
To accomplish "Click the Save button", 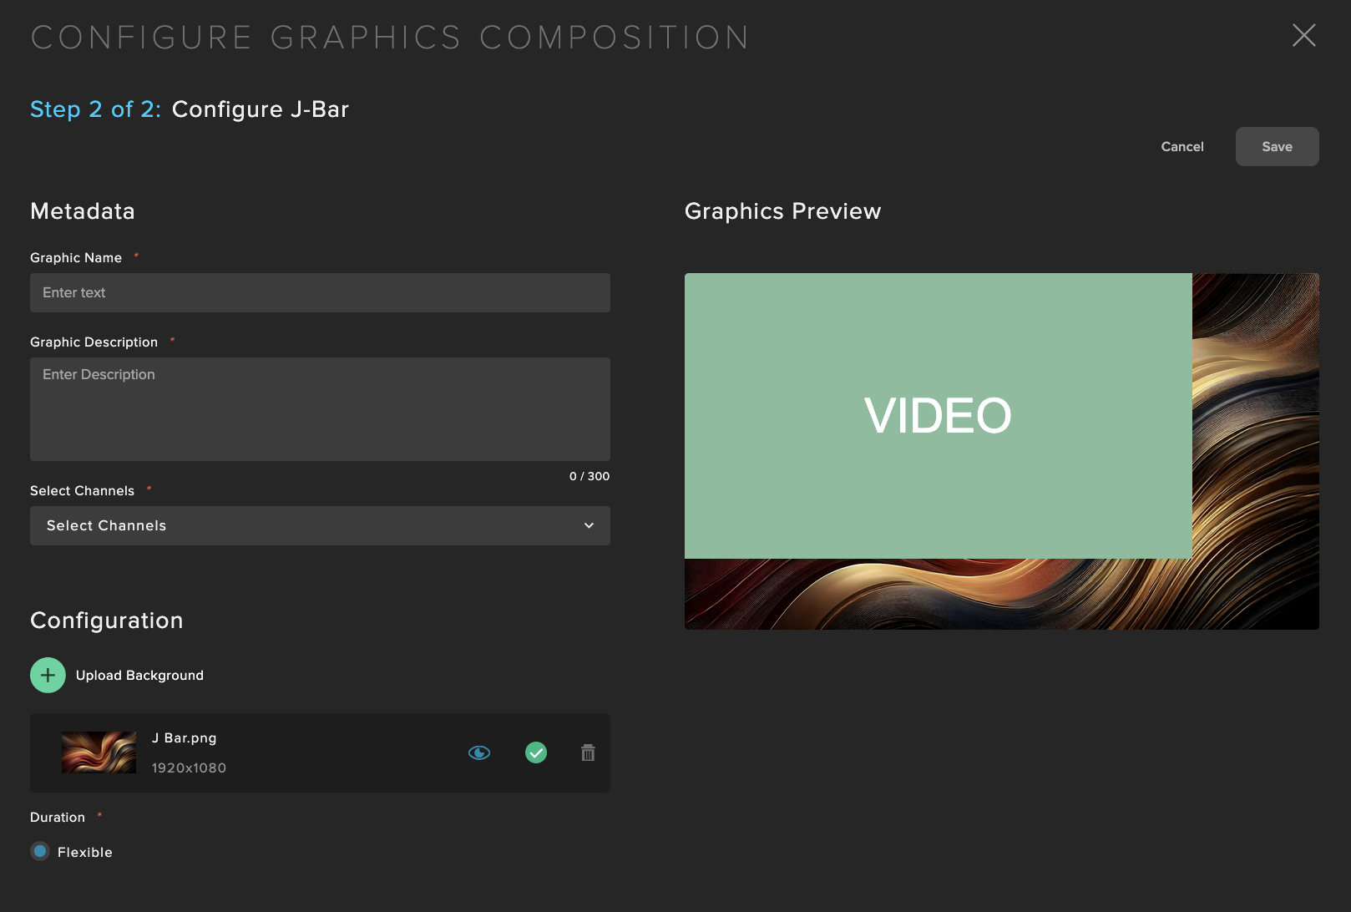I will coord(1277,147).
